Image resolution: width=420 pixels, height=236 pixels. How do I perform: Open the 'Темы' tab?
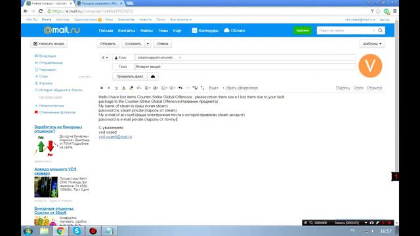[163, 31]
